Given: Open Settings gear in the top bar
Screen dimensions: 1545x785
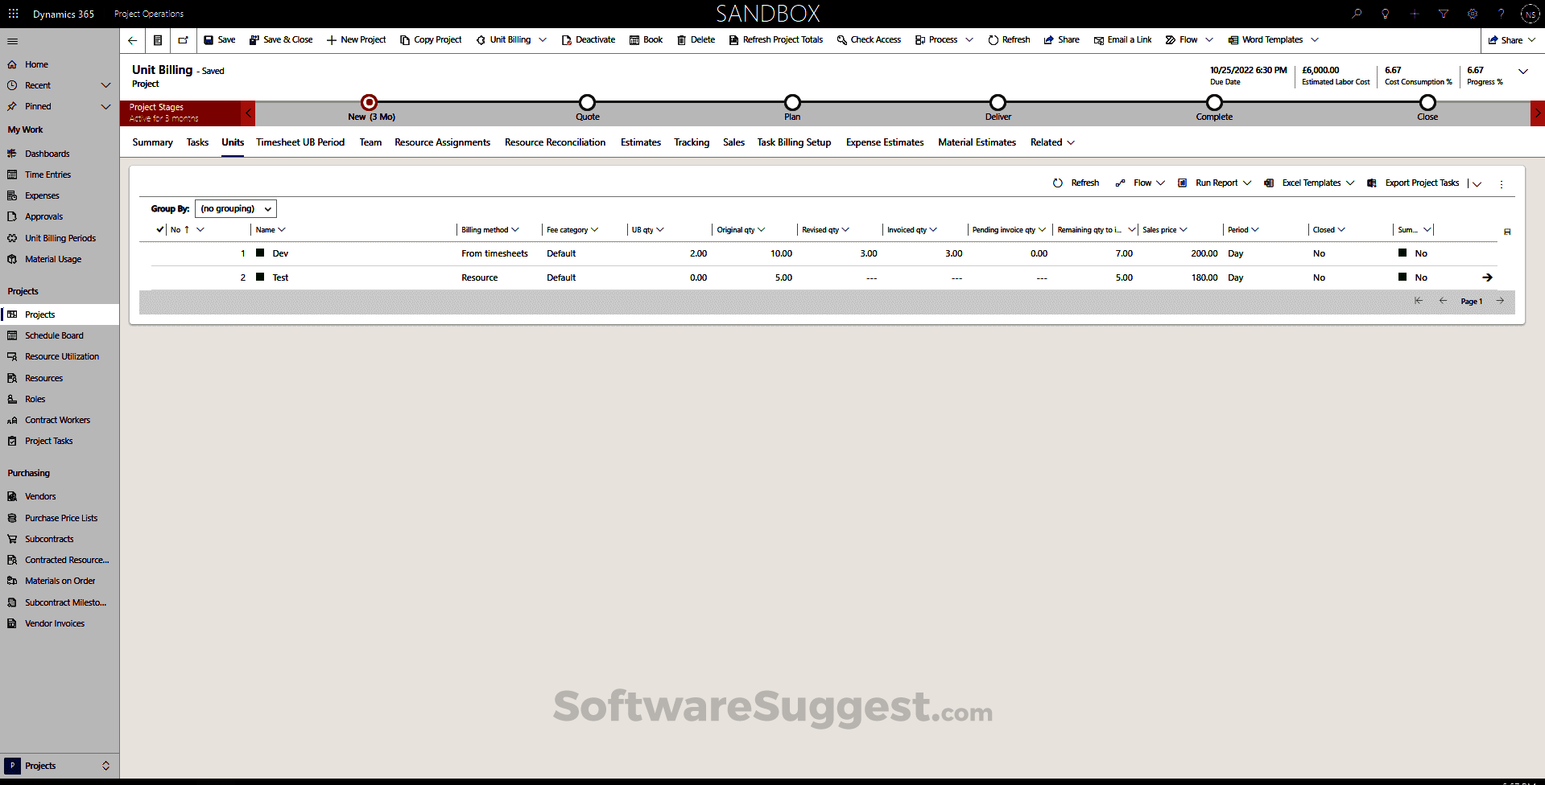Looking at the screenshot, I should [x=1473, y=14].
